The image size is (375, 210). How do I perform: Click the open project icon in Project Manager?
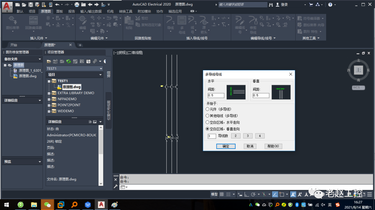tap(49, 61)
